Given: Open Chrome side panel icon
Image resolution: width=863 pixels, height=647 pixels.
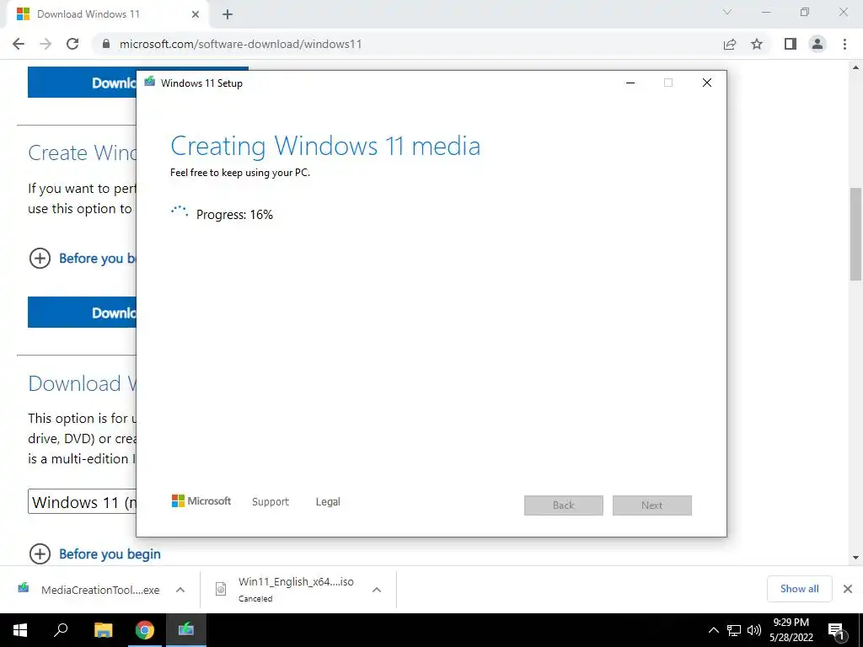Looking at the screenshot, I should click(791, 44).
